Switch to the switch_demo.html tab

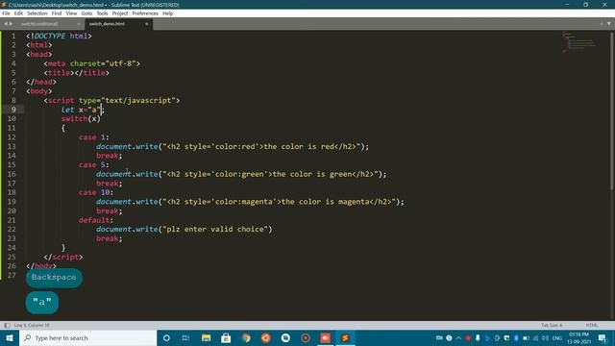pyautogui.click(x=107, y=24)
